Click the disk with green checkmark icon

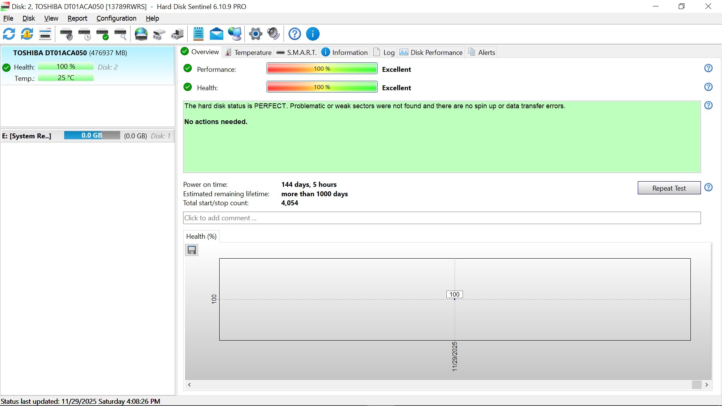click(x=103, y=34)
